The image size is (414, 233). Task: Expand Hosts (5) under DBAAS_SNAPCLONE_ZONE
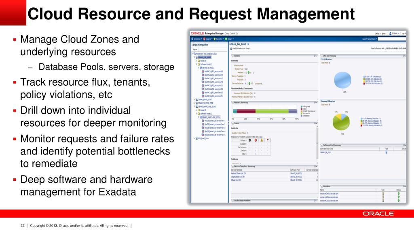tap(196, 110)
